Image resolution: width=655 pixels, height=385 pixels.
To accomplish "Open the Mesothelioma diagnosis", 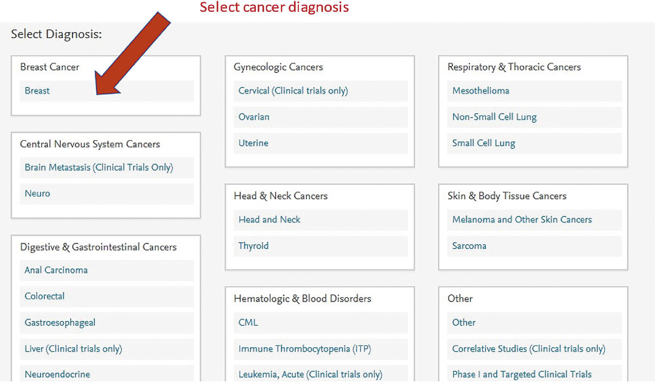I will [x=480, y=91].
